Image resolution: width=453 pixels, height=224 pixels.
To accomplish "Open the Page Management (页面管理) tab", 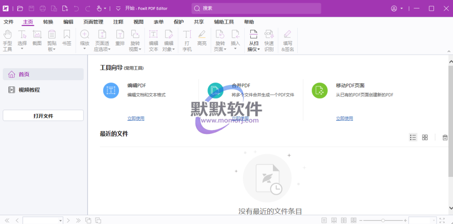I will pos(93,22).
